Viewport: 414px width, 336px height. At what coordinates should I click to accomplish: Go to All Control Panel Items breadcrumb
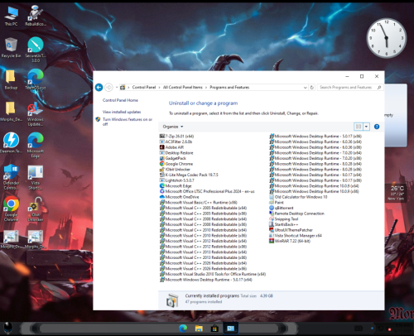[x=183, y=87]
